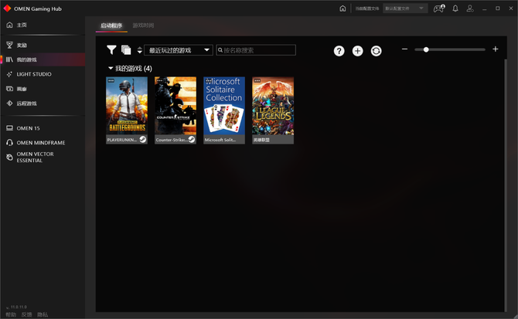The image size is (518, 319).
Task: Collapse the 我的游戏 (4) section
Action: point(111,68)
